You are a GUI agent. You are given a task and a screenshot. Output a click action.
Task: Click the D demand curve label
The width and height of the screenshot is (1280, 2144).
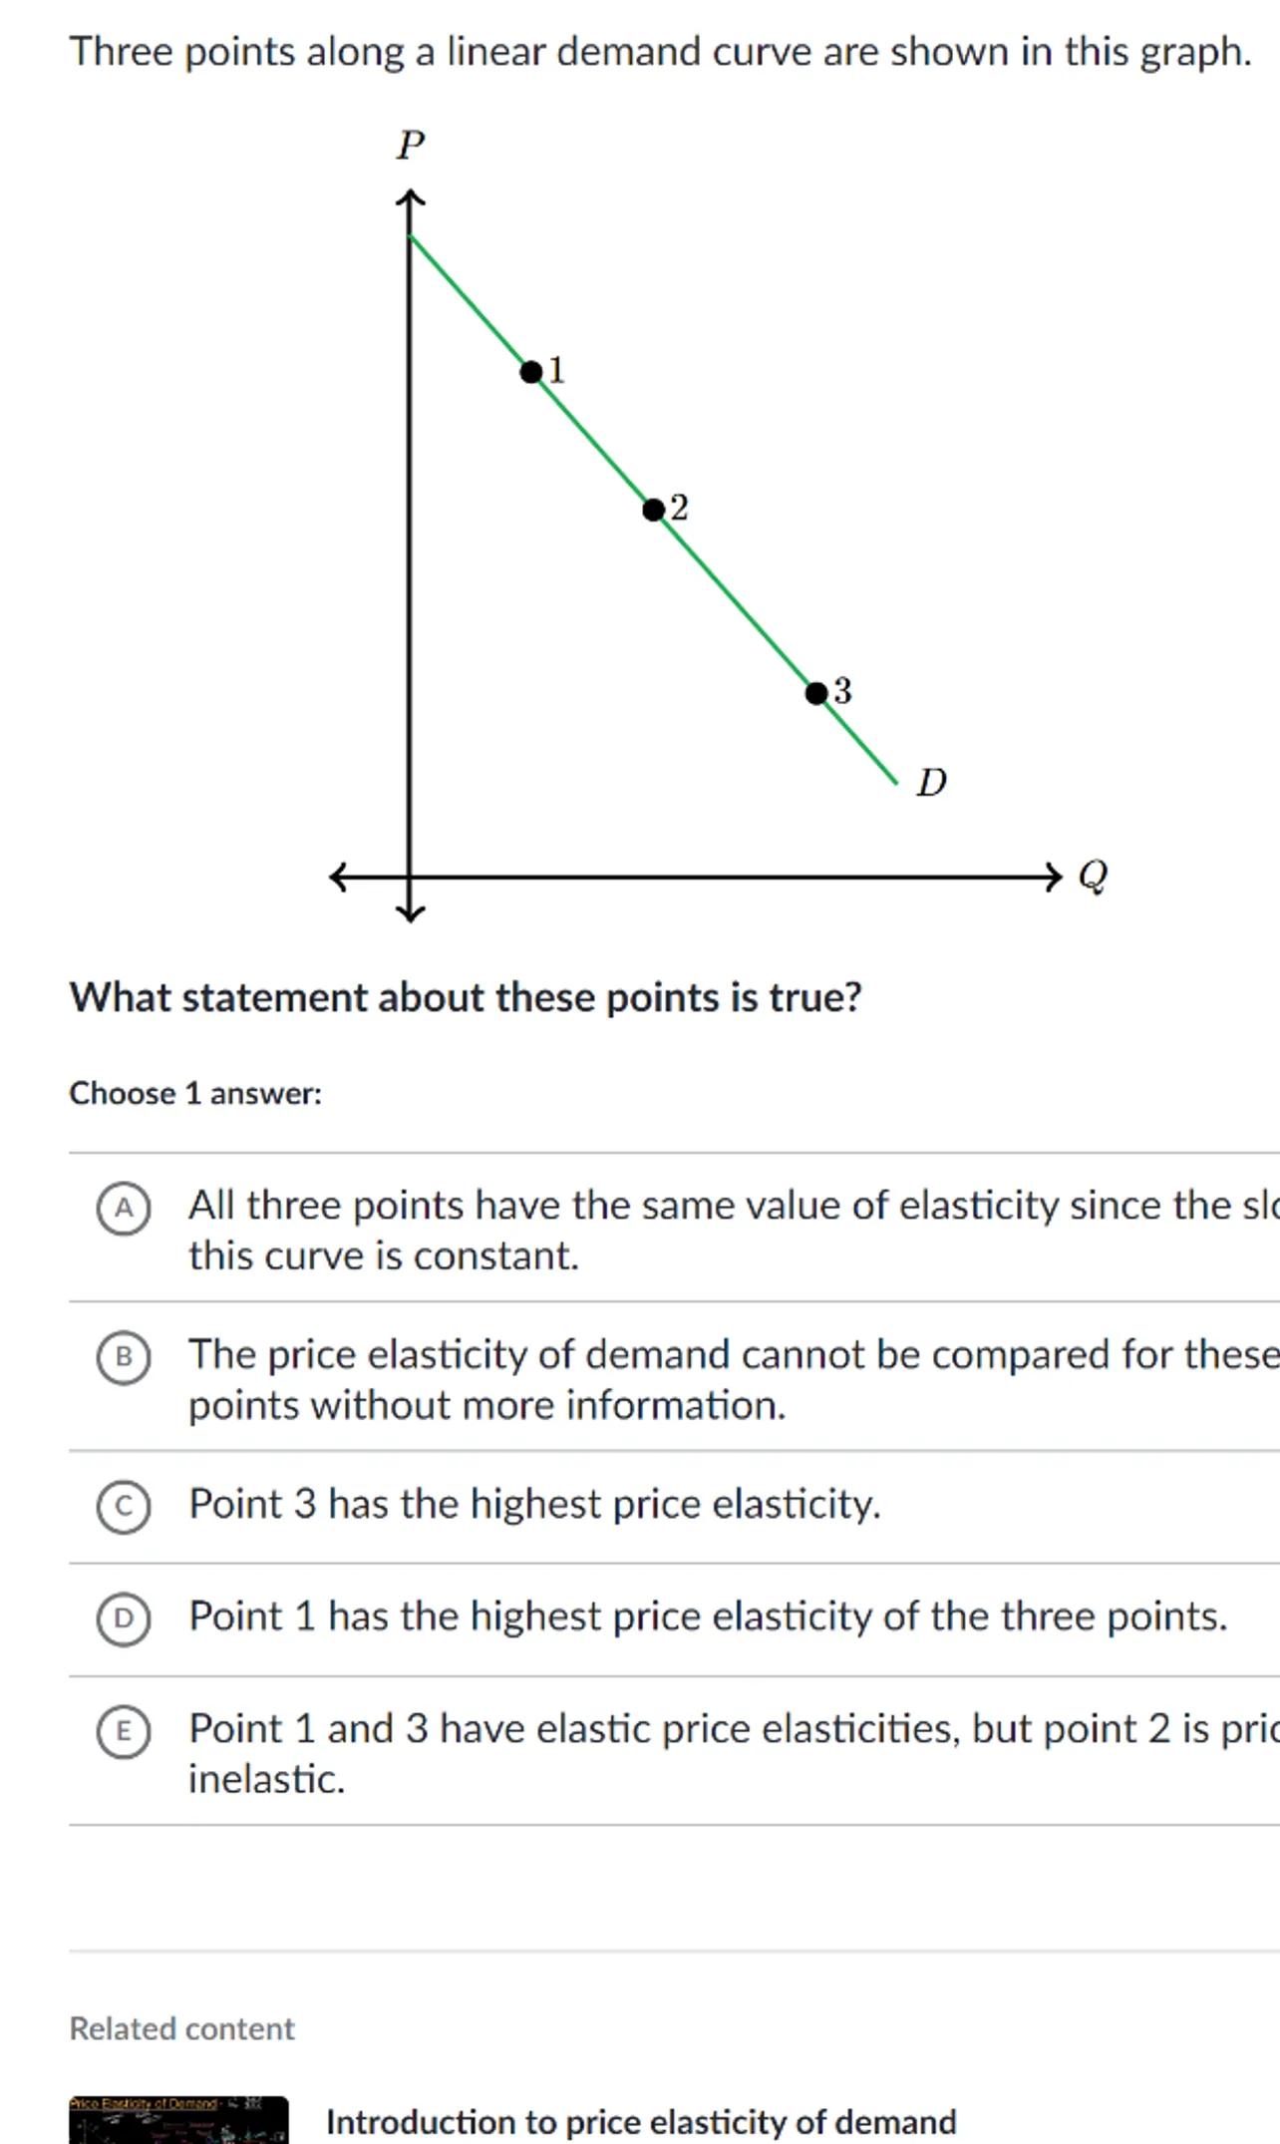click(x=931, y=783)
